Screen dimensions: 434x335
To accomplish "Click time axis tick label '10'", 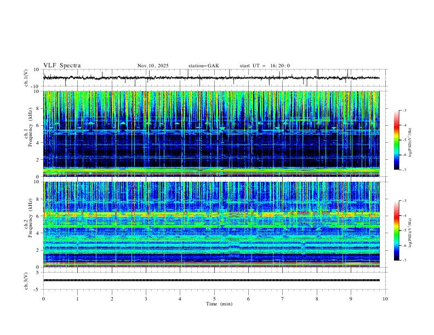I will (385, 299).
